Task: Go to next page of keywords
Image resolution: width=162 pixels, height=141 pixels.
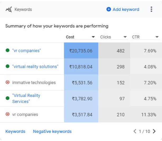Action: (x=154, y=131)
